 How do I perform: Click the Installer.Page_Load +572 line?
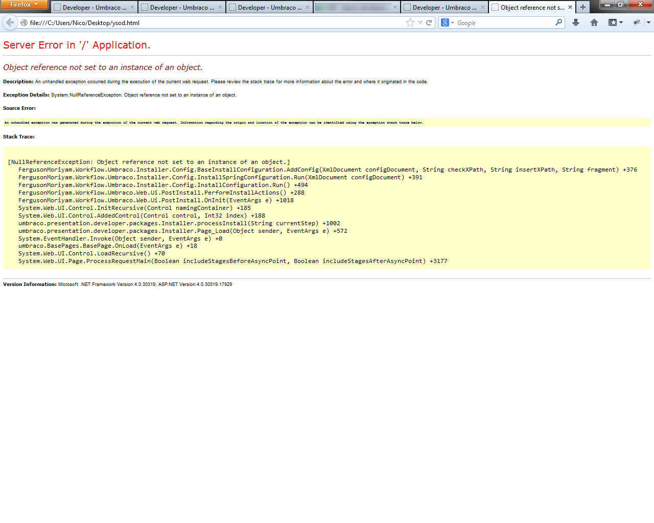(x=183, y=231)
